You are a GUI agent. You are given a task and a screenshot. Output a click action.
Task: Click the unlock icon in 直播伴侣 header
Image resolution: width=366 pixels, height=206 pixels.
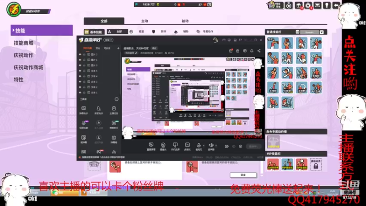pyautogui.click(x=237, y=51)
